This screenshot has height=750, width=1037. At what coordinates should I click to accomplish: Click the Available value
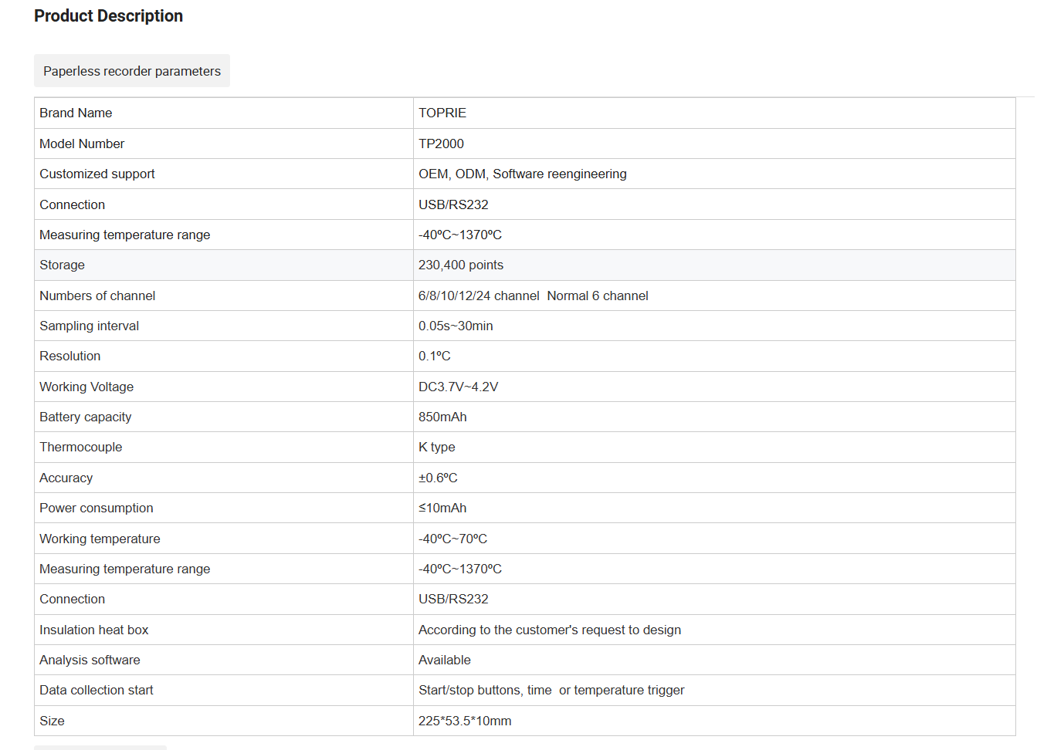(x=445, y=660)
